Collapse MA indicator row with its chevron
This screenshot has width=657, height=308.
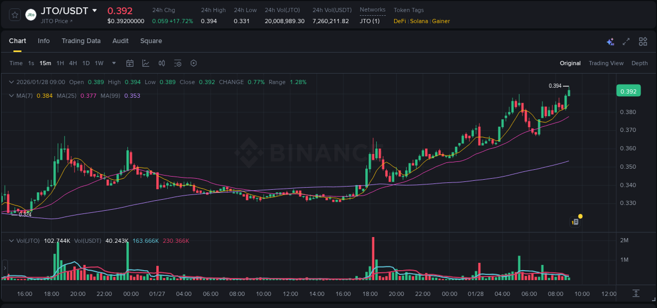click(12, 96)
